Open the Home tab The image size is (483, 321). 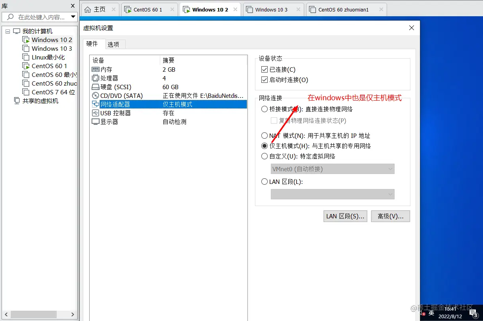coord(99,10)
